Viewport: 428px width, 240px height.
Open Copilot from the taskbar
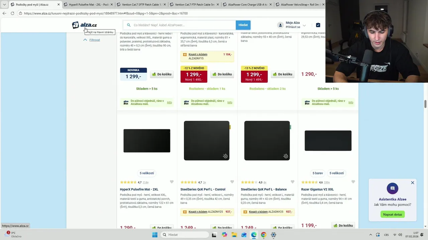coord(224,235)
